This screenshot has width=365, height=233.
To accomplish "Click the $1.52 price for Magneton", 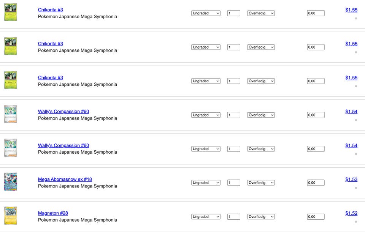I will point(351,213).
